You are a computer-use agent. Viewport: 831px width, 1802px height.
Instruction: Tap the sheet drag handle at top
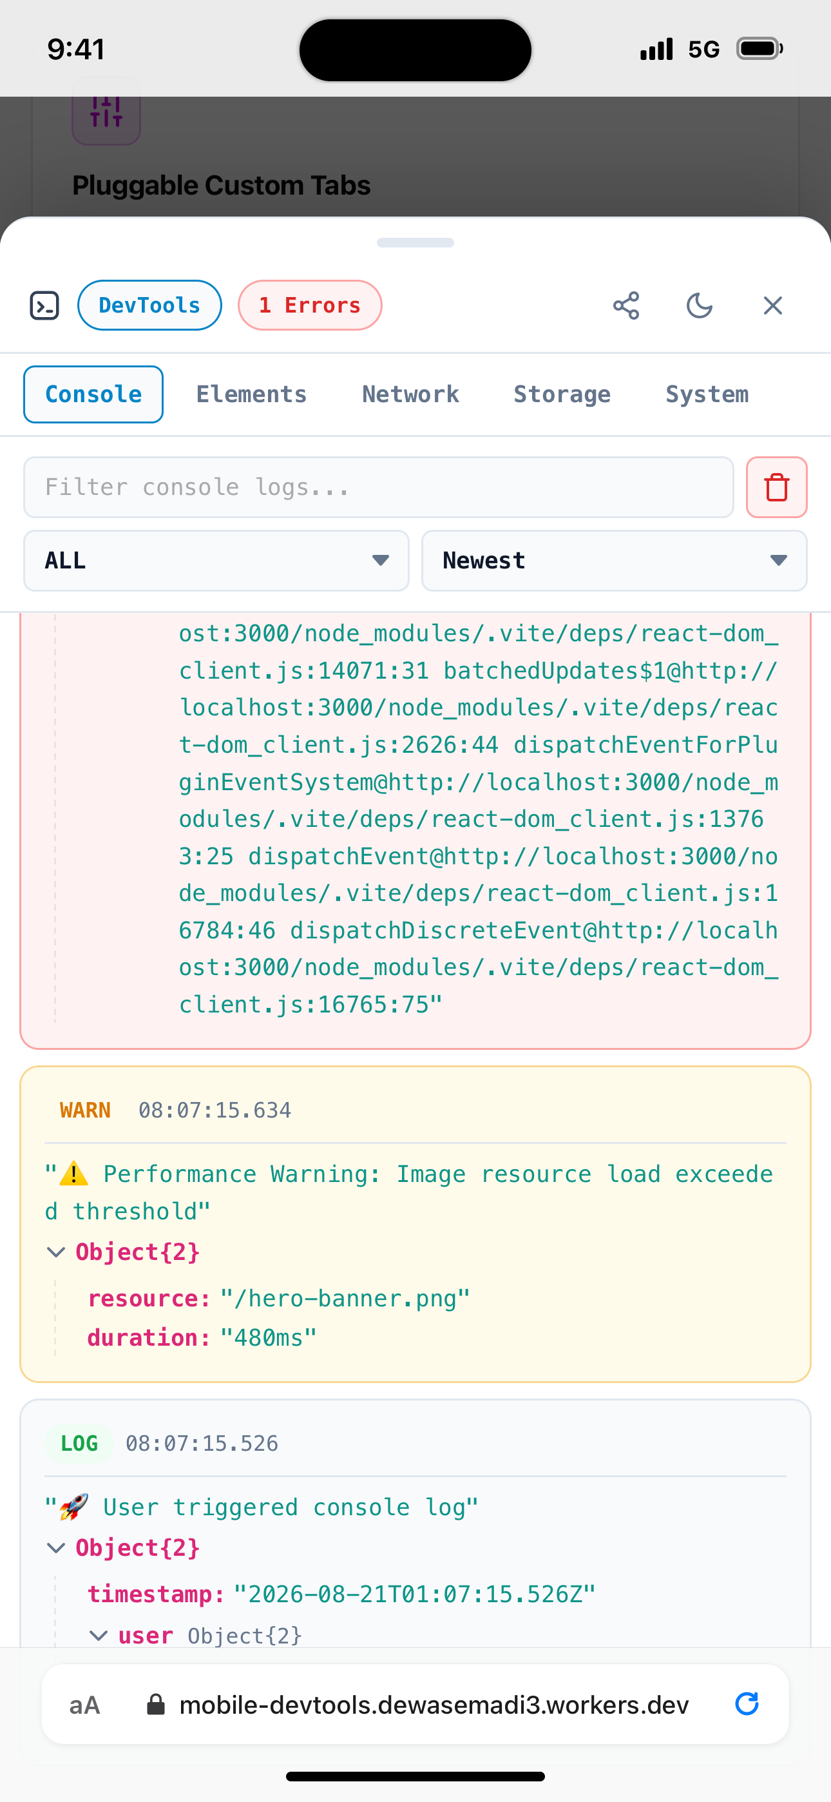[415, 243]
